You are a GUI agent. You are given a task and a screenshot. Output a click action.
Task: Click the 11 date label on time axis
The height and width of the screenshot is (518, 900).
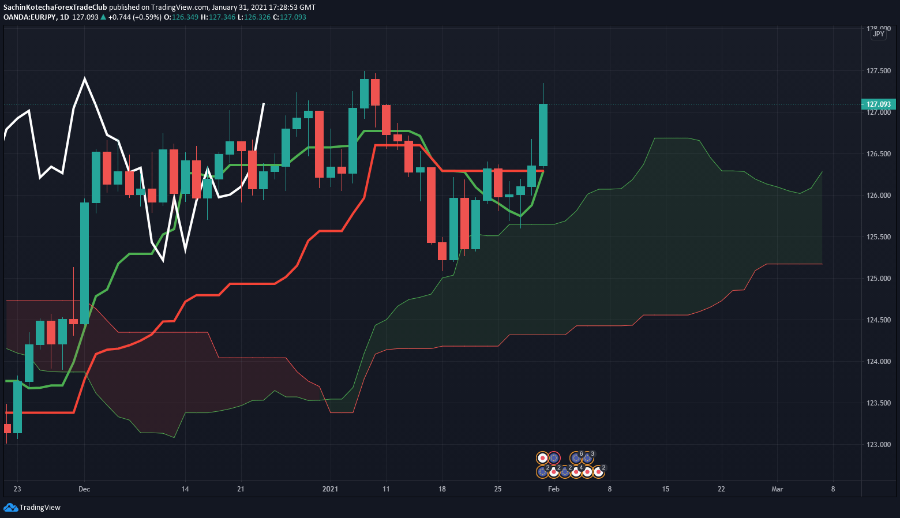(x=386, y=489)
